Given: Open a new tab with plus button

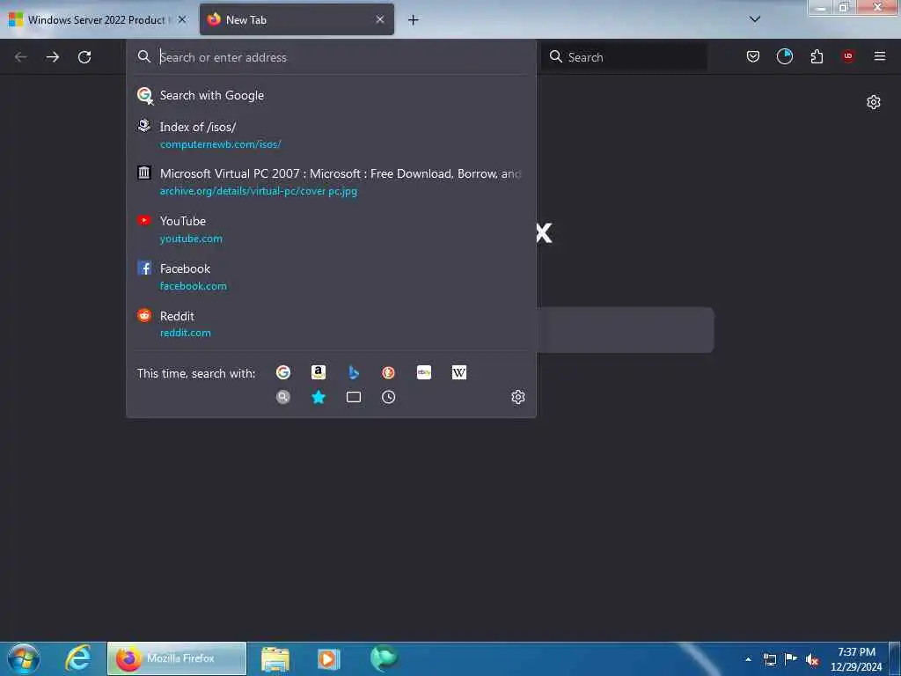Looking at the screenshot, I should (x=414, y=20).
